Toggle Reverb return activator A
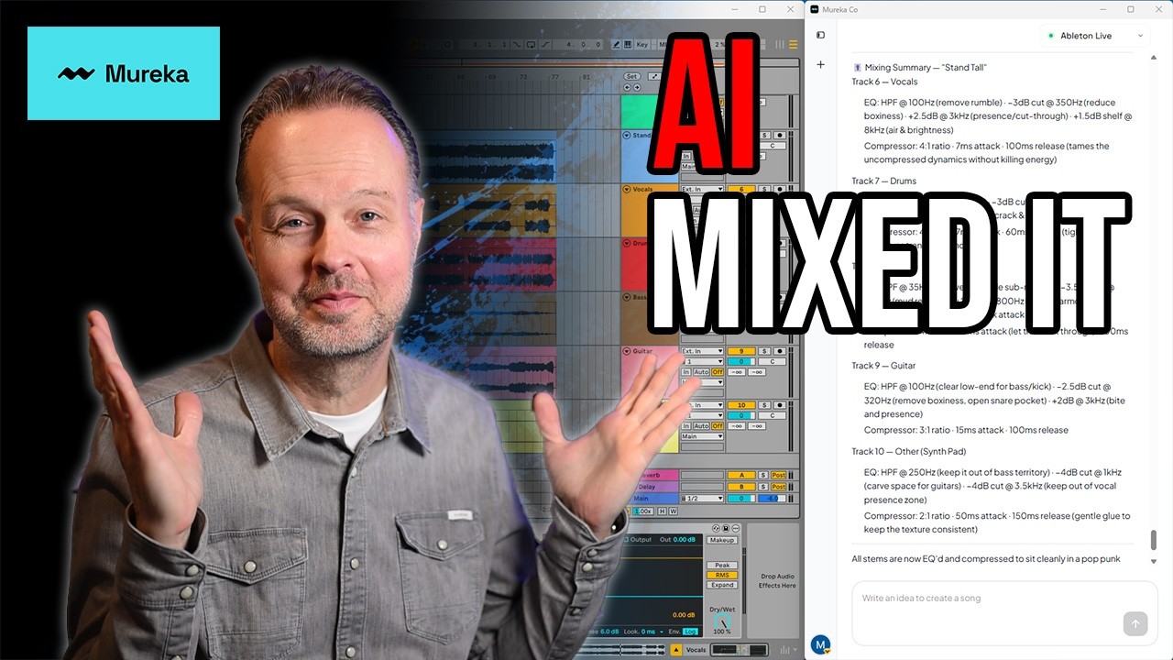Viewport: 1173px width, 660px height. coord(741,475)
